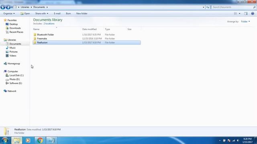Open Favorites in the navigation pane
257x144 pixels.
click(12, 20)
